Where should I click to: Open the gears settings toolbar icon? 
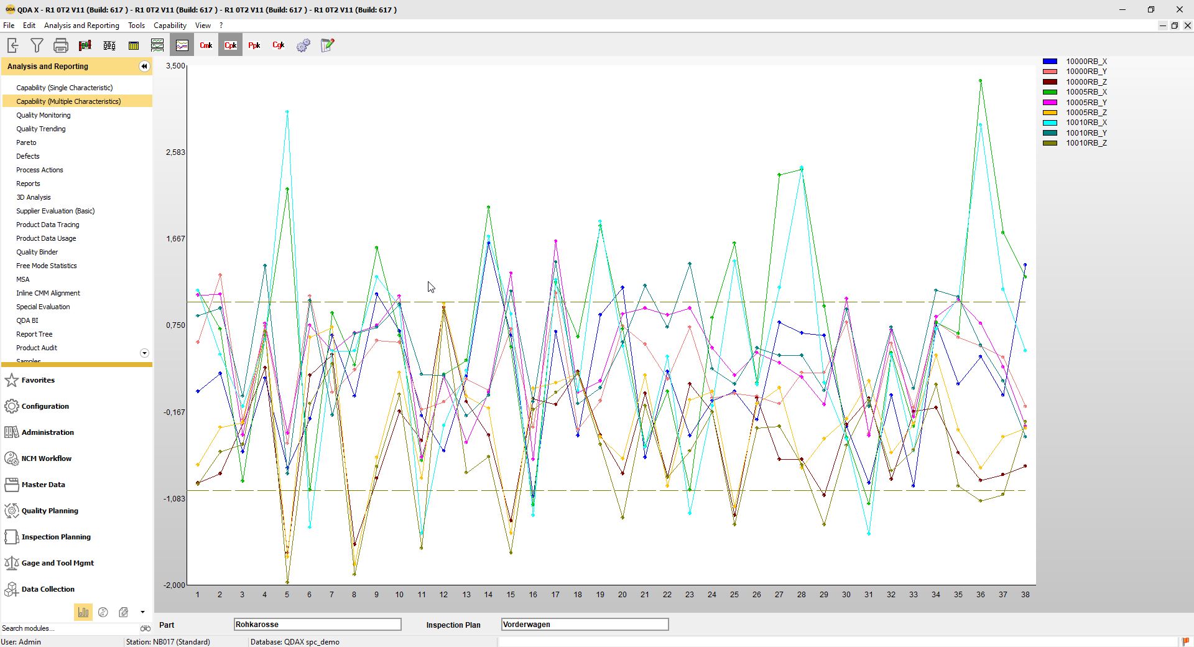pos(303,45)
